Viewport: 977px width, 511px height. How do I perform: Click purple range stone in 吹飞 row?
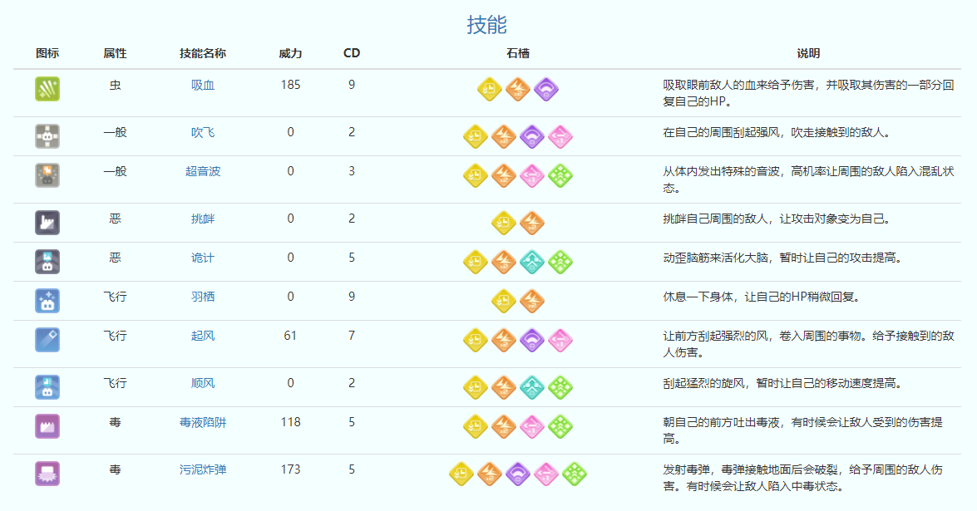[532, 136]
